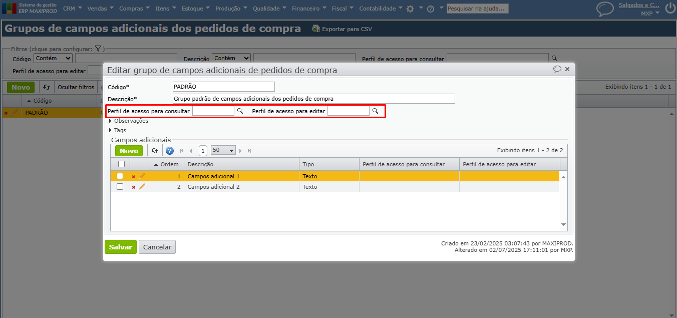The width and height of the screenshot is (677, 318).
Task: Edit Campos adicional 2 with the pencil
Action: 142,187
